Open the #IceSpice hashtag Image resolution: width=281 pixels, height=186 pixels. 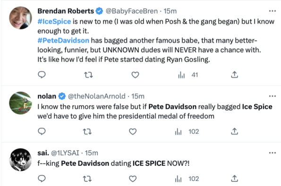54,22
